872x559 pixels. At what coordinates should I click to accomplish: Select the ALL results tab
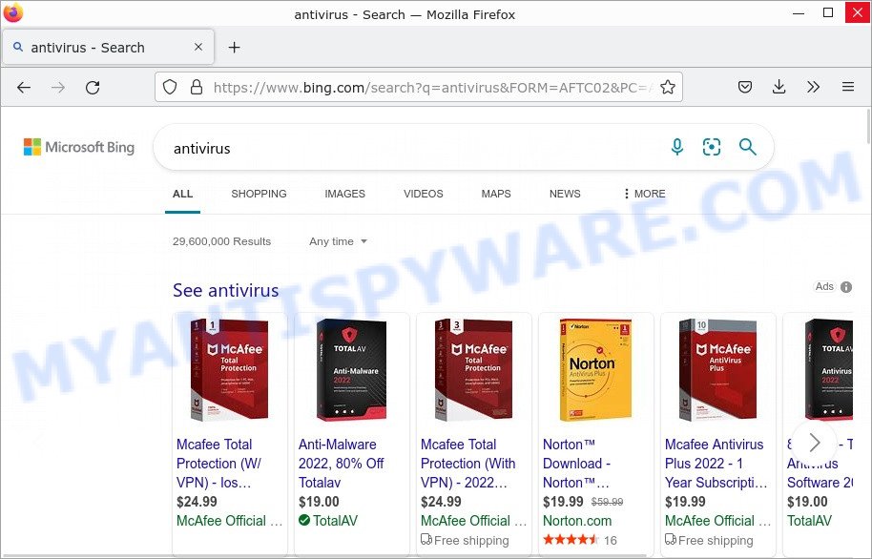click(x=182, y=194)
